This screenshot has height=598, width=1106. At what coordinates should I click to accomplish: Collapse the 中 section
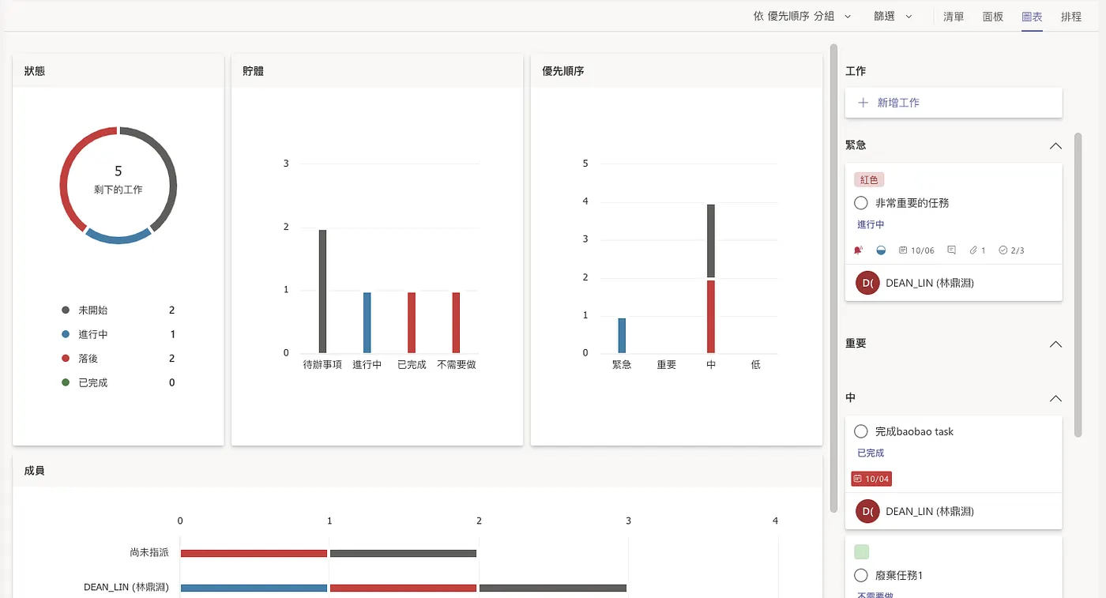pyautogui.click(x=1055, y=399)
